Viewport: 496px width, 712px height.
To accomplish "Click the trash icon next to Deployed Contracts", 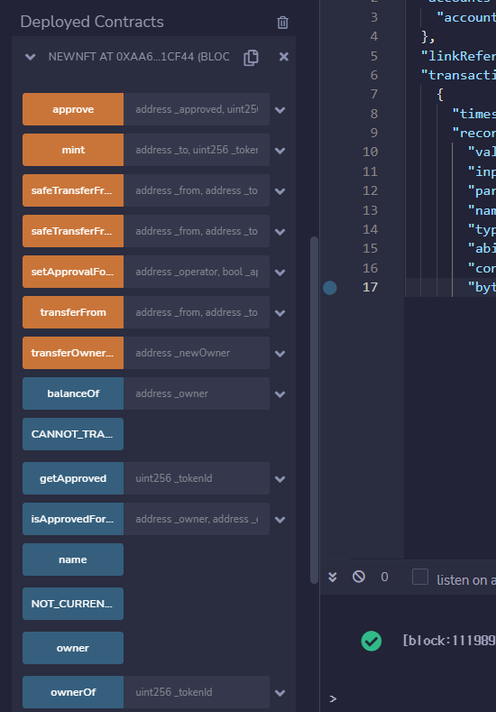I will tap(282, 23).
